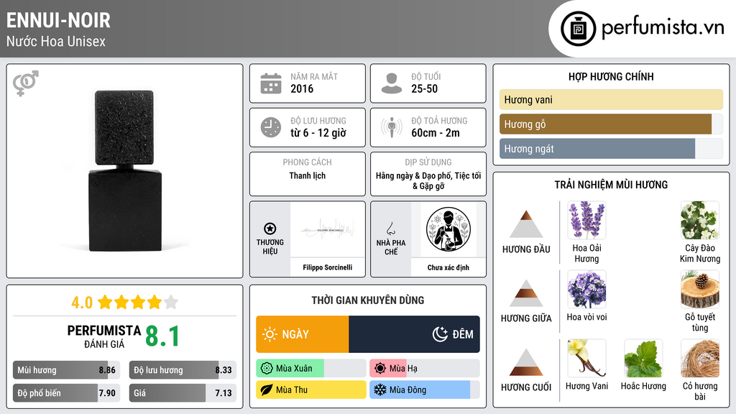
Task: Click the ENNUI-NOIR title
Action: click(x=58, y=21)
